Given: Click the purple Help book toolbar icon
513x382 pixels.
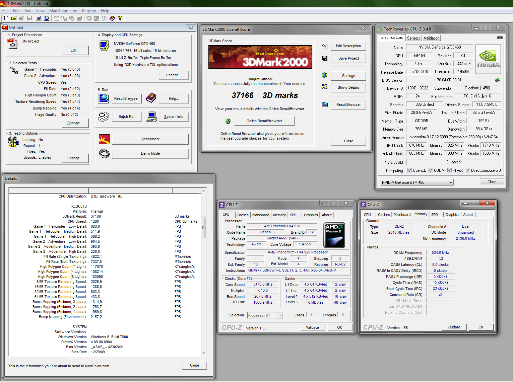Looking at the screenshot, I should coord(112,18).
